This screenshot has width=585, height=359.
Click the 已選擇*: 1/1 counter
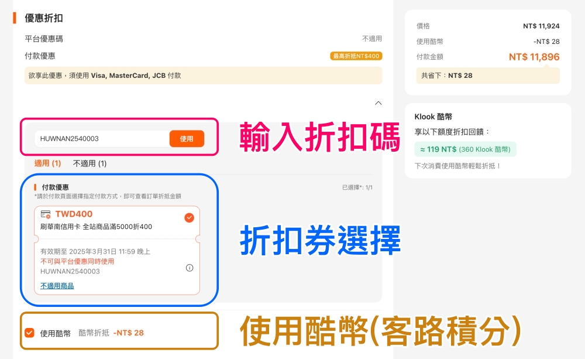coord(357,187)
